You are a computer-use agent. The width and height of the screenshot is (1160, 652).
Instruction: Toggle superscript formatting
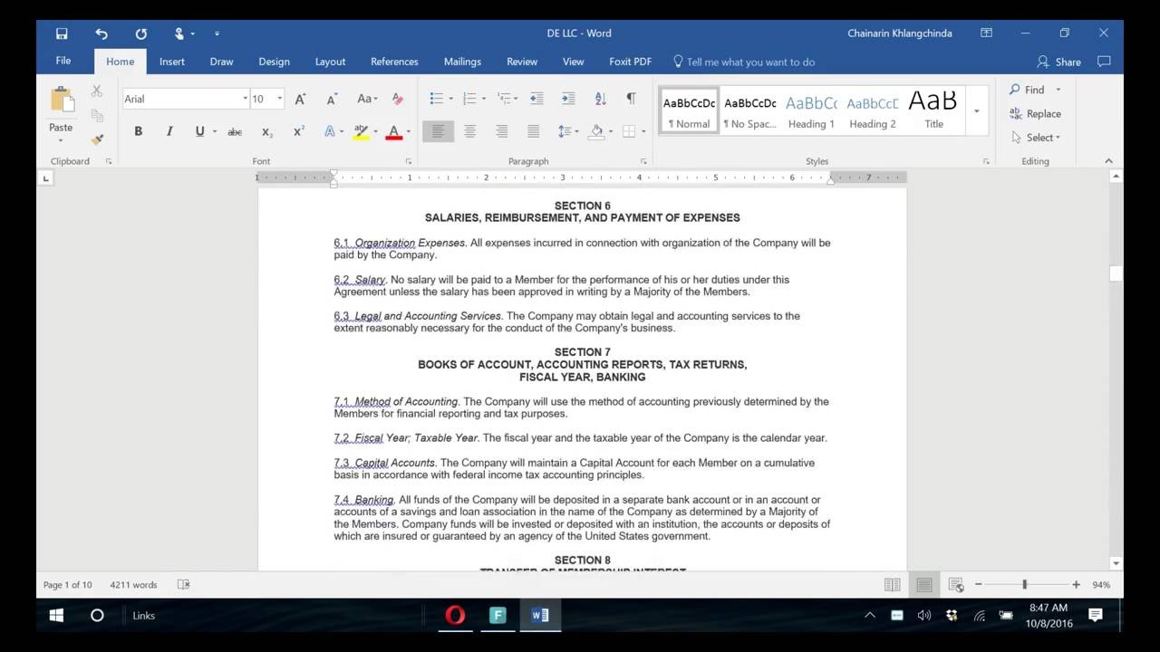click(298, 131)
